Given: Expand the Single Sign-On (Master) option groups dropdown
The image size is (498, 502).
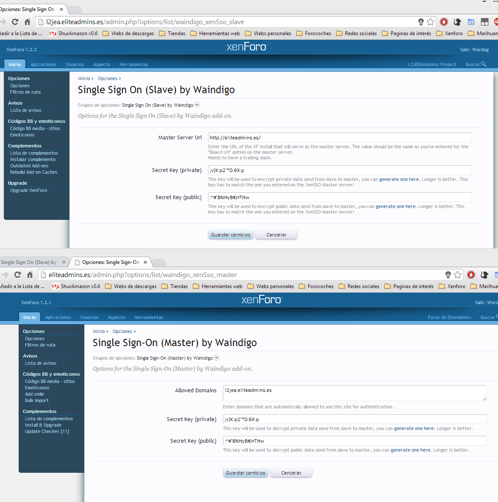Looking at the screenshot, I should 216,358.
